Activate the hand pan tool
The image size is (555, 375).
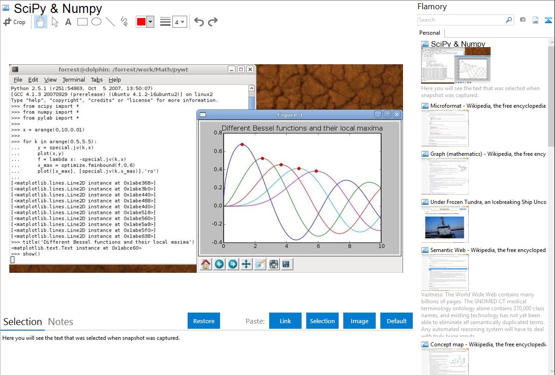pos(40,22)
